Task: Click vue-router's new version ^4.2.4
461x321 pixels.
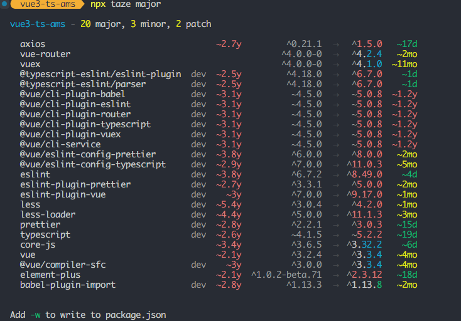Action: 367,54
